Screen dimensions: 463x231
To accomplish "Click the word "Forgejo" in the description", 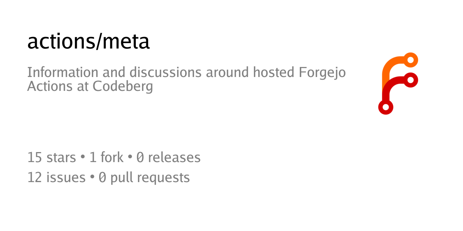I will point(323,72).
